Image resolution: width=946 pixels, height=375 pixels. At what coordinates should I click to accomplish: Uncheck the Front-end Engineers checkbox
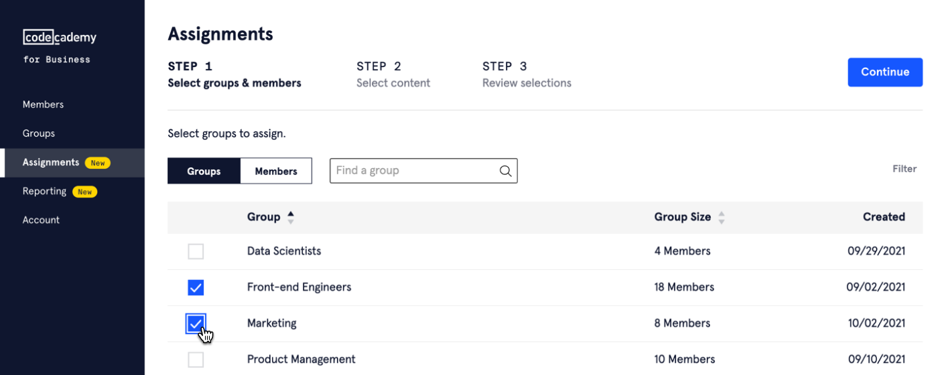pos(196,288)
